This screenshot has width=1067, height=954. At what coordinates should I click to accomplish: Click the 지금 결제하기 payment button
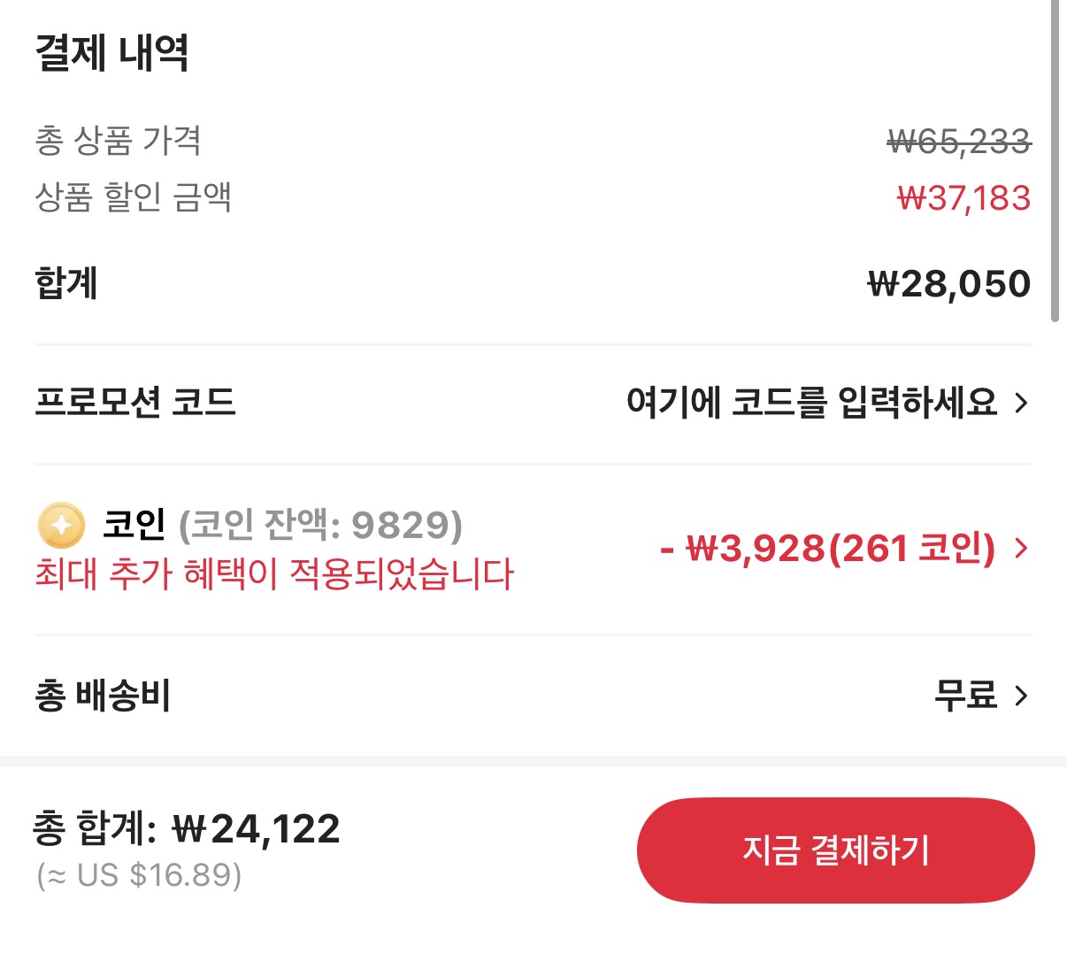click(835, 850)
